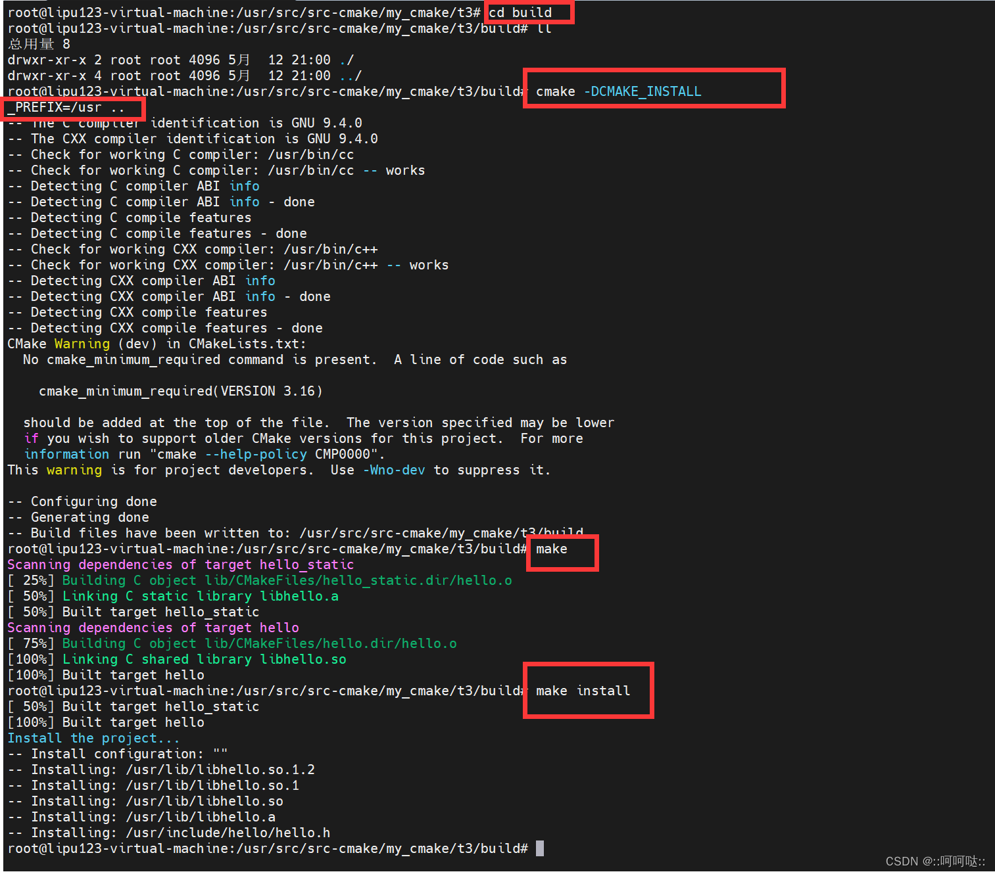
Task: Click the 'drwxr-xr-x 4 root root 4096' ../ listing row
Action: click(x=185, y=76)
